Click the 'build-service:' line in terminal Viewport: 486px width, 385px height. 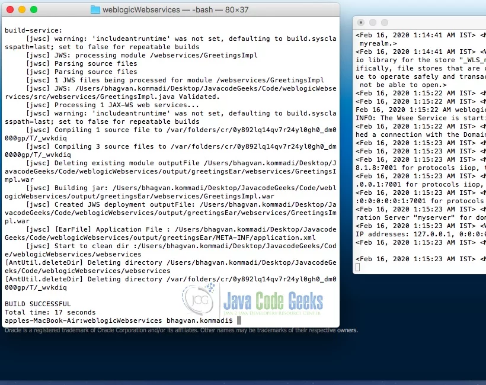(33, 30)
